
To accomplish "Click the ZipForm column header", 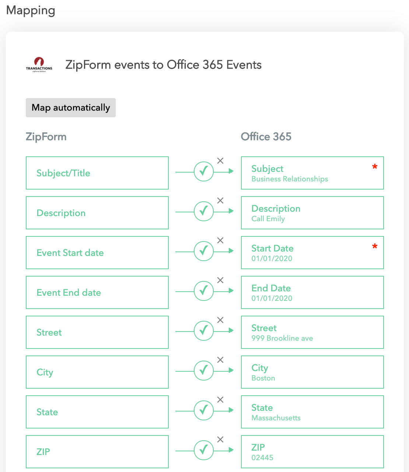I will point(46,137).
